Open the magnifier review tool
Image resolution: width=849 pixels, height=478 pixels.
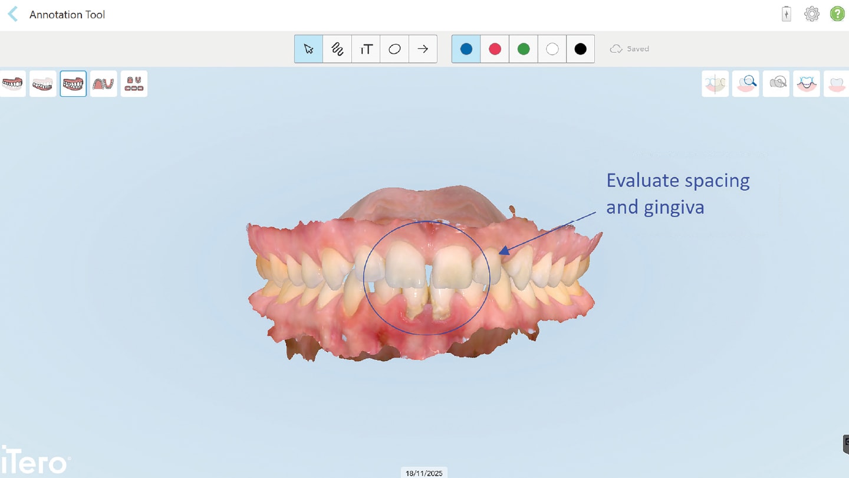coord(746,84)
